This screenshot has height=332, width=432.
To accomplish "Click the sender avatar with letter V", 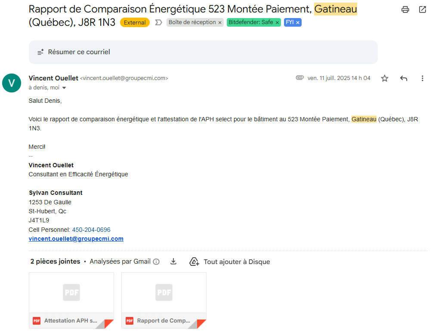I will tap(12, 83).
